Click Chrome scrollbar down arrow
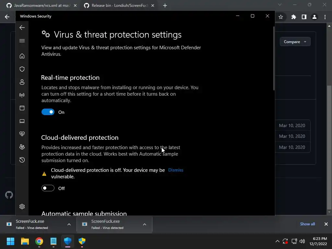332x249 pixels. (329, 212)
